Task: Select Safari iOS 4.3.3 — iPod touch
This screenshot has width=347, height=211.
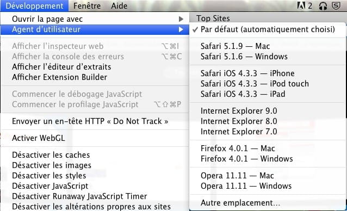Action: point(268,84)
